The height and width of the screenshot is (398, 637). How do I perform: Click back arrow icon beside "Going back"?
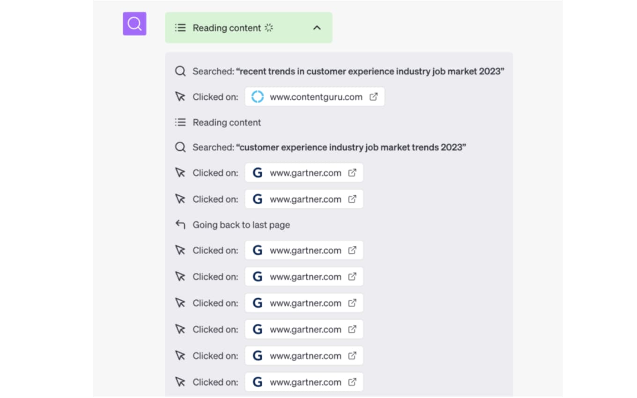[x=180, y=225]
